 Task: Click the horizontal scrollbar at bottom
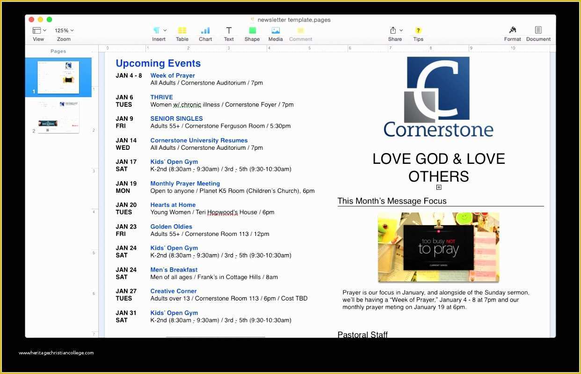pos(216,337)
